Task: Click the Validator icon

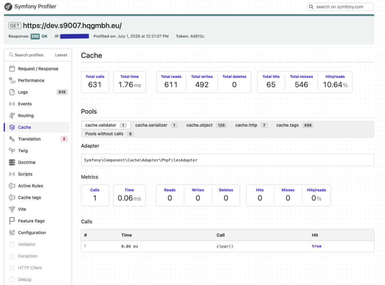Action: (12, 244)
